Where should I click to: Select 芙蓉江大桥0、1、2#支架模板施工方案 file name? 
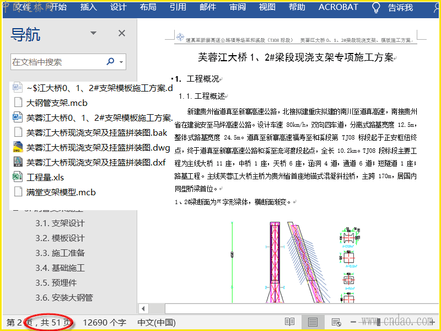click(100, 118)
